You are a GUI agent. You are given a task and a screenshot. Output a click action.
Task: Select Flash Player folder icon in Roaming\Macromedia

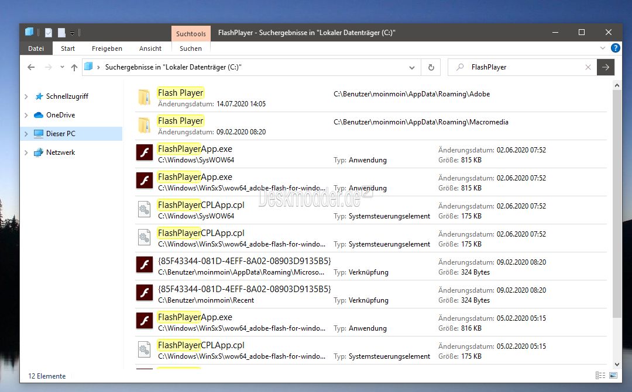pos(145,126)
